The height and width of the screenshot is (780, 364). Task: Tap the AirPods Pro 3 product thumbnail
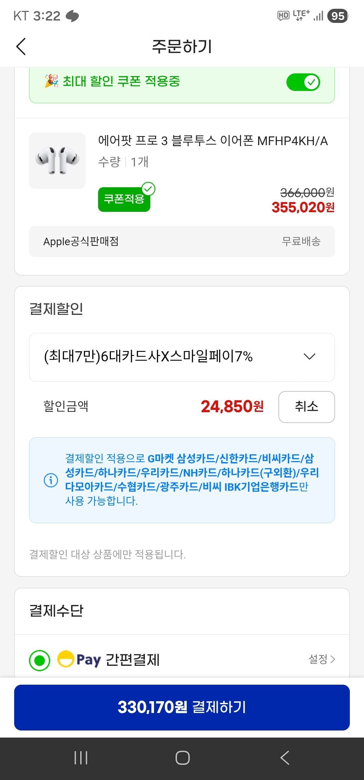coord(57,161)
